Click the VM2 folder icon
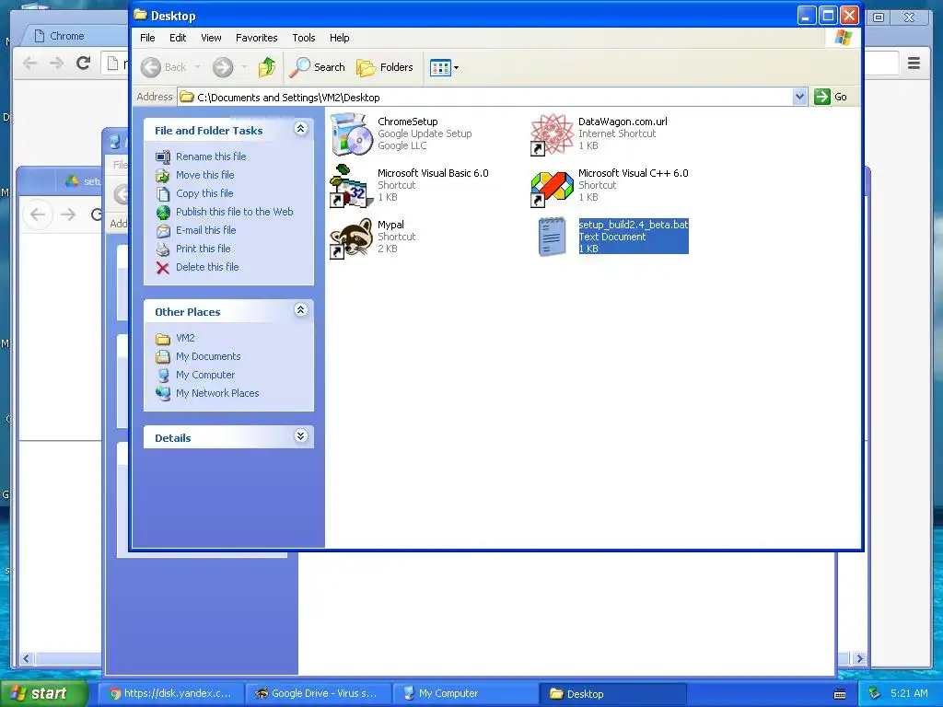This screenshot has width=943, height=707. point(163,339)
